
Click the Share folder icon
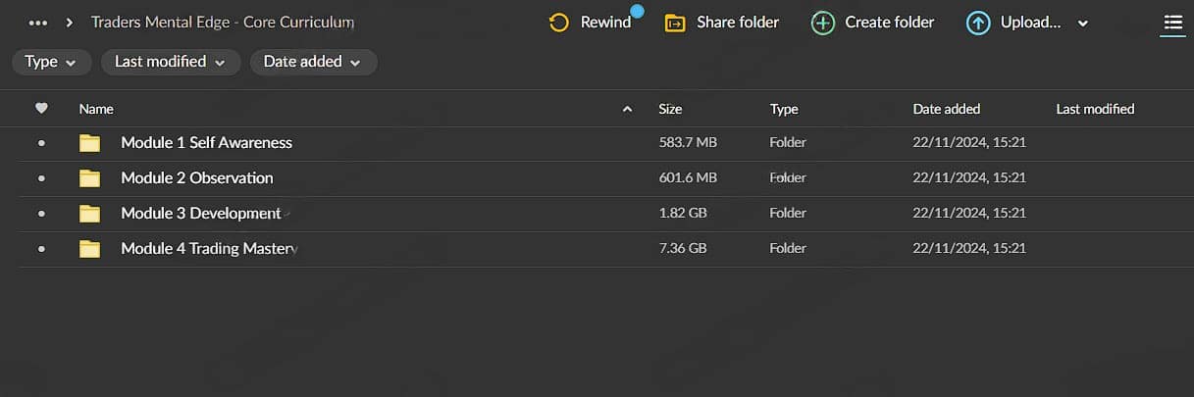coord(675,23)
